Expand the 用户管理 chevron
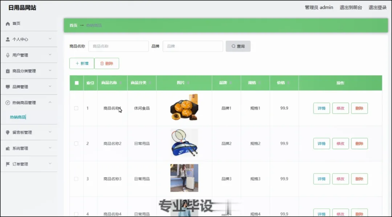Viewport: 392px width, 217px height. 50,54
